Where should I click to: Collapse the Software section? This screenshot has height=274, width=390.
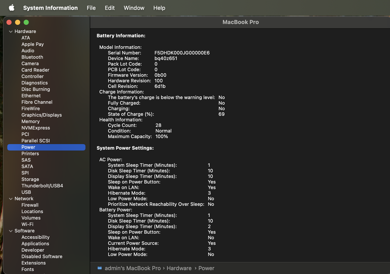(x=11, y=231)
